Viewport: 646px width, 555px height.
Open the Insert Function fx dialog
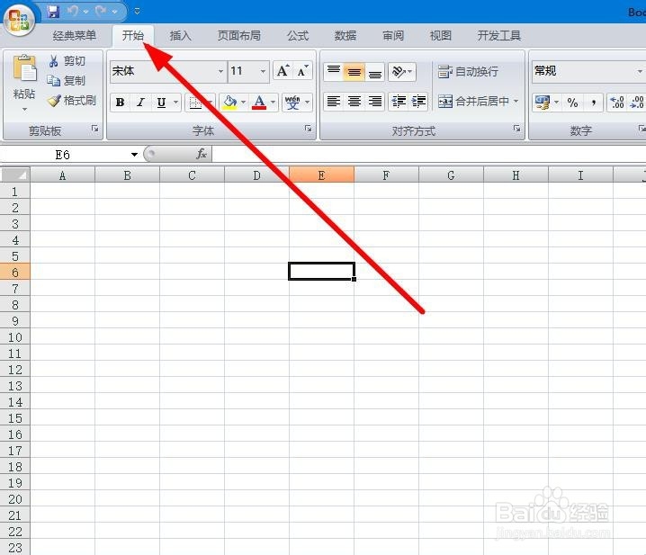(x=201, y=154)
